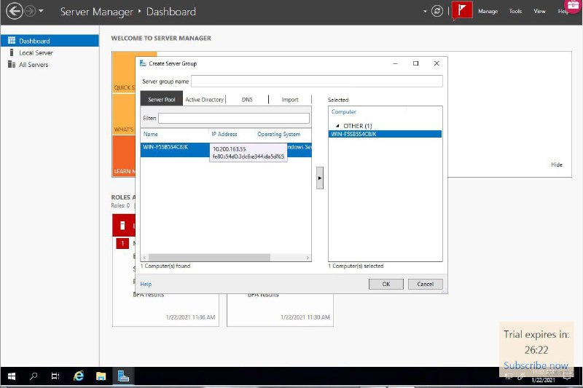Open the red notifications flag

462,10
